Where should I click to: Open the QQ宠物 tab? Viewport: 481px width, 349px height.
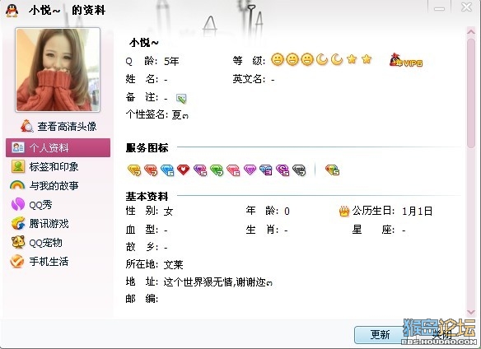coord(58,243)
